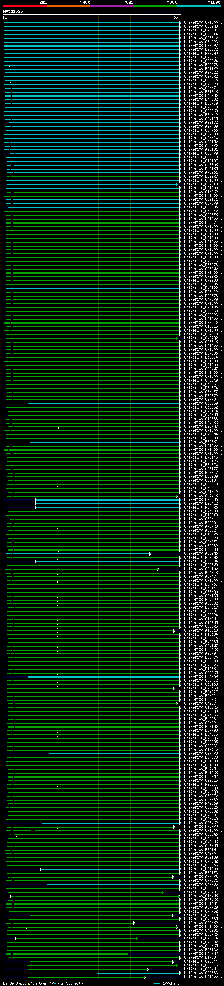Open hit UniRef100_A7AUF0

coord(201,915)
